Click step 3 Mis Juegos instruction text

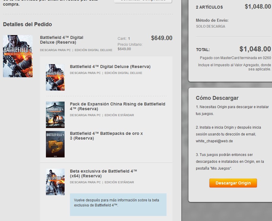[x=230, y=162]
